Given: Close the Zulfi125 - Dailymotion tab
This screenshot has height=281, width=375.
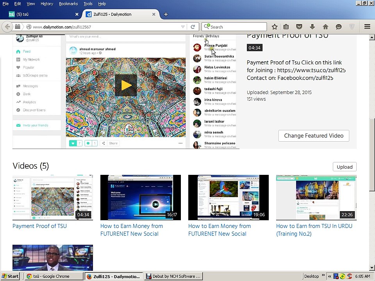Looking at the screenshot, I should pos(154,14).
